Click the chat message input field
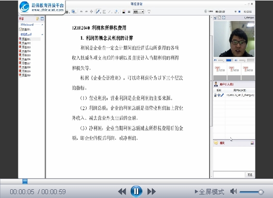Viewport: 273px width, 198px height. coord(229,175)
